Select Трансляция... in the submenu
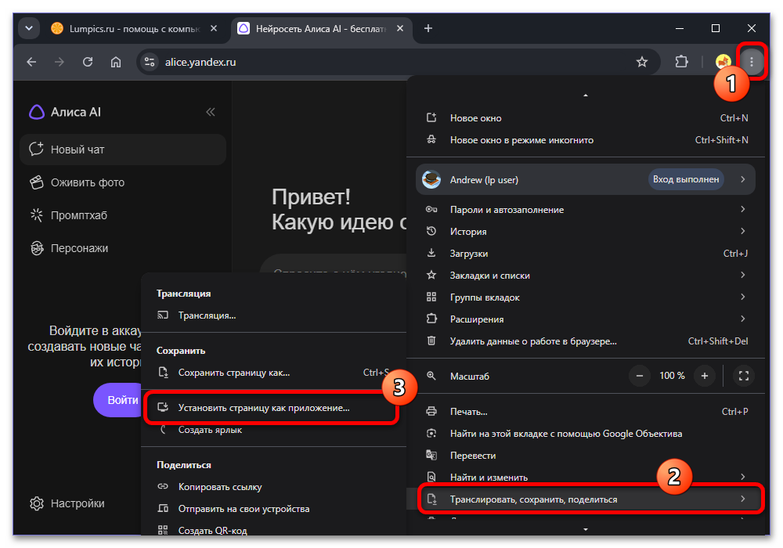Screen dimensions: 783x548 [x=273, y=315]
